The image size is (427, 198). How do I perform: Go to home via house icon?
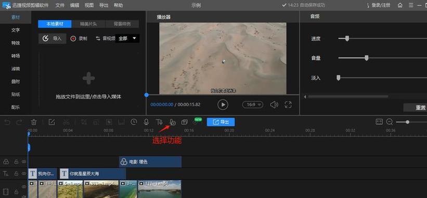(400, 5)
